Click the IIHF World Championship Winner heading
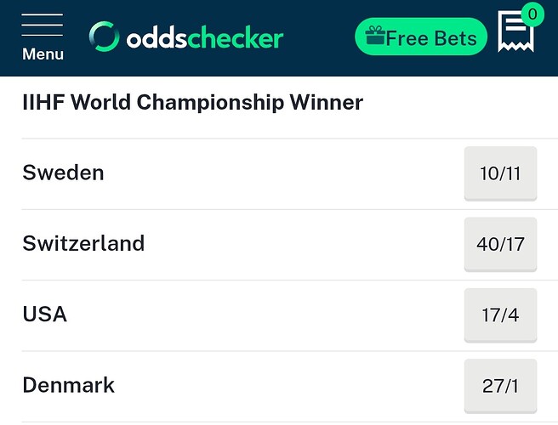The image size is (558, 425). pyautogui.click(x=192, y=103)
